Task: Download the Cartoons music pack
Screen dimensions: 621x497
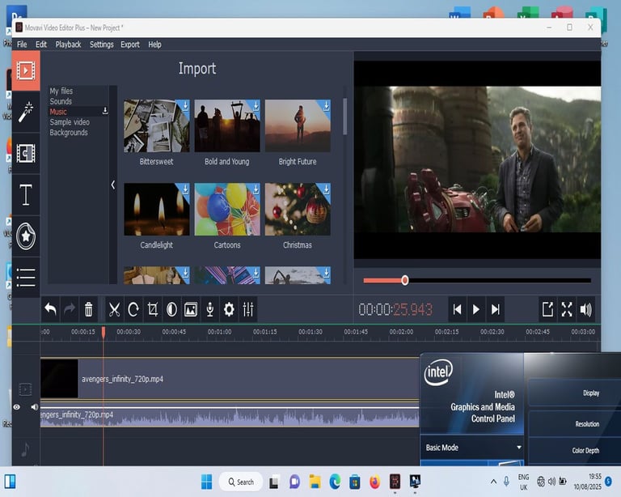Action: [x=256, y=189]
